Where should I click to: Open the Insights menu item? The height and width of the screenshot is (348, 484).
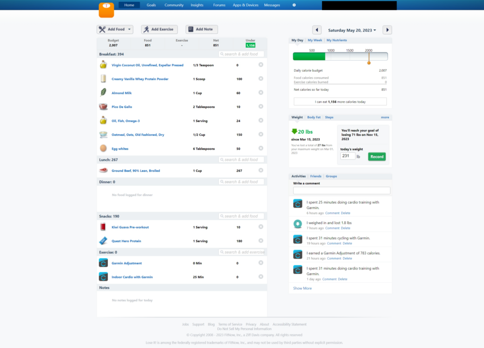pyautogui.click(x=197, y=5)
